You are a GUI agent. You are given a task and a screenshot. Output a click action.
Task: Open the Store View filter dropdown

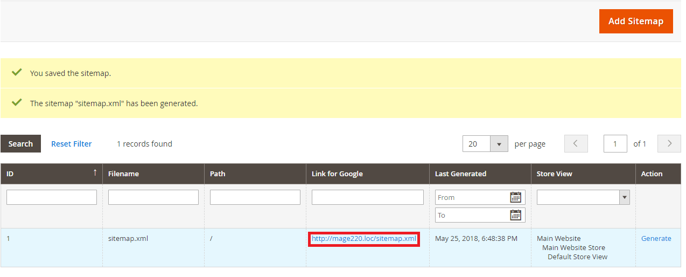pos(583,197)
